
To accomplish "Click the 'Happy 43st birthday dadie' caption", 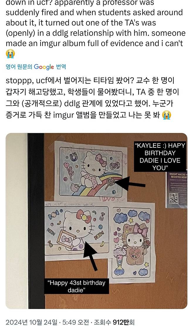I will coord(76,286).
